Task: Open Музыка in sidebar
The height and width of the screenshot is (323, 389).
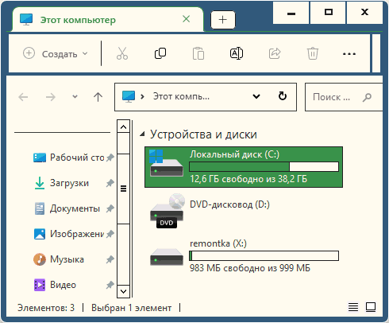Action: pyautogui.click(x=59, y=259)
